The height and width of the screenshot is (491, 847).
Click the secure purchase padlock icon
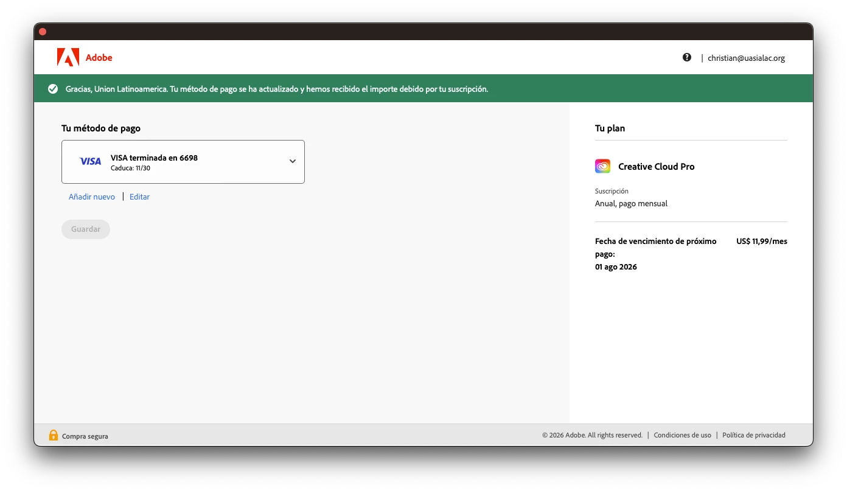pos(54,435)
